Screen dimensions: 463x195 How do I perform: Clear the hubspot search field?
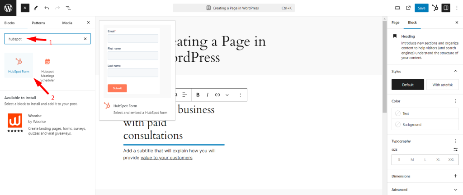click(85, 39)
